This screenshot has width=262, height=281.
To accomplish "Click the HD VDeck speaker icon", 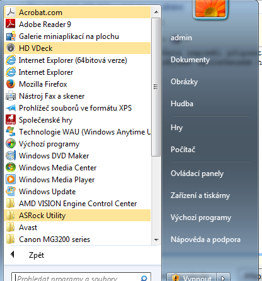I will (11, 48).
